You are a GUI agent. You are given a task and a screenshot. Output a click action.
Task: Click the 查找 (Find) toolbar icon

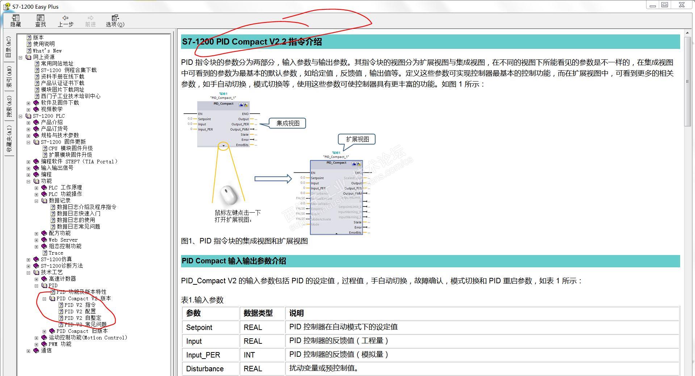41,21
